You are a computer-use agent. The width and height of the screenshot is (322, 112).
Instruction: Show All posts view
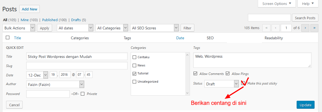[x=5, y=20]
